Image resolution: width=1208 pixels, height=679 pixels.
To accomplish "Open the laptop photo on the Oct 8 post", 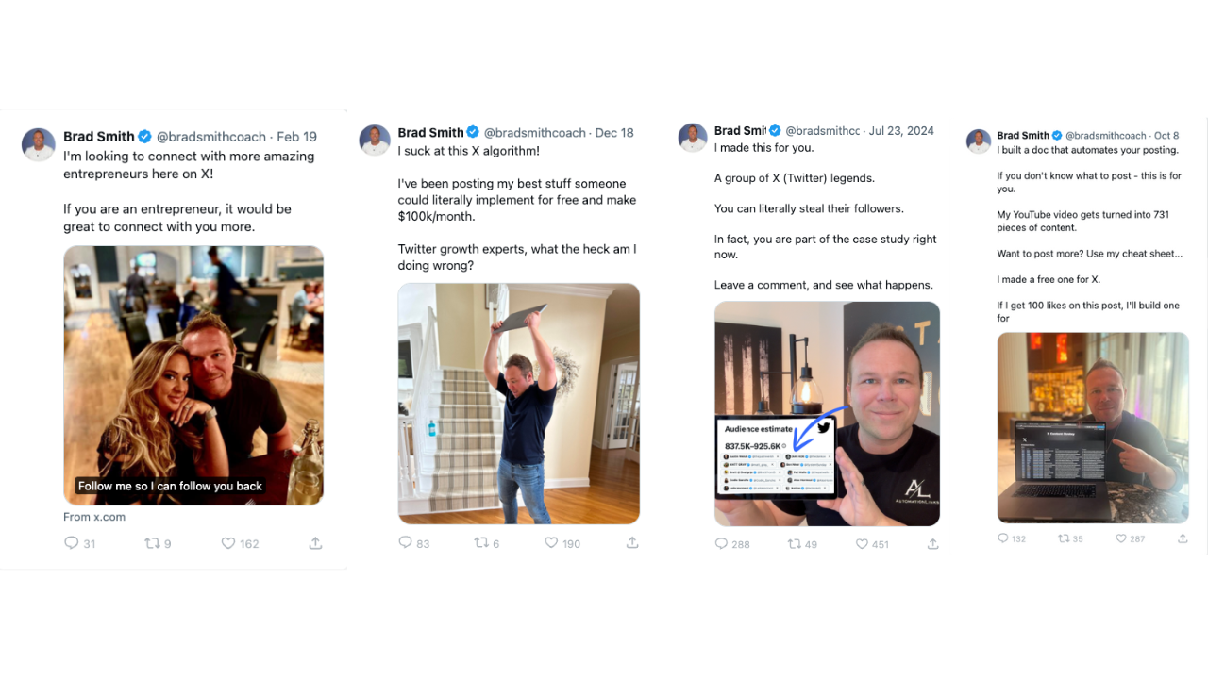I will pos(1092,426).
